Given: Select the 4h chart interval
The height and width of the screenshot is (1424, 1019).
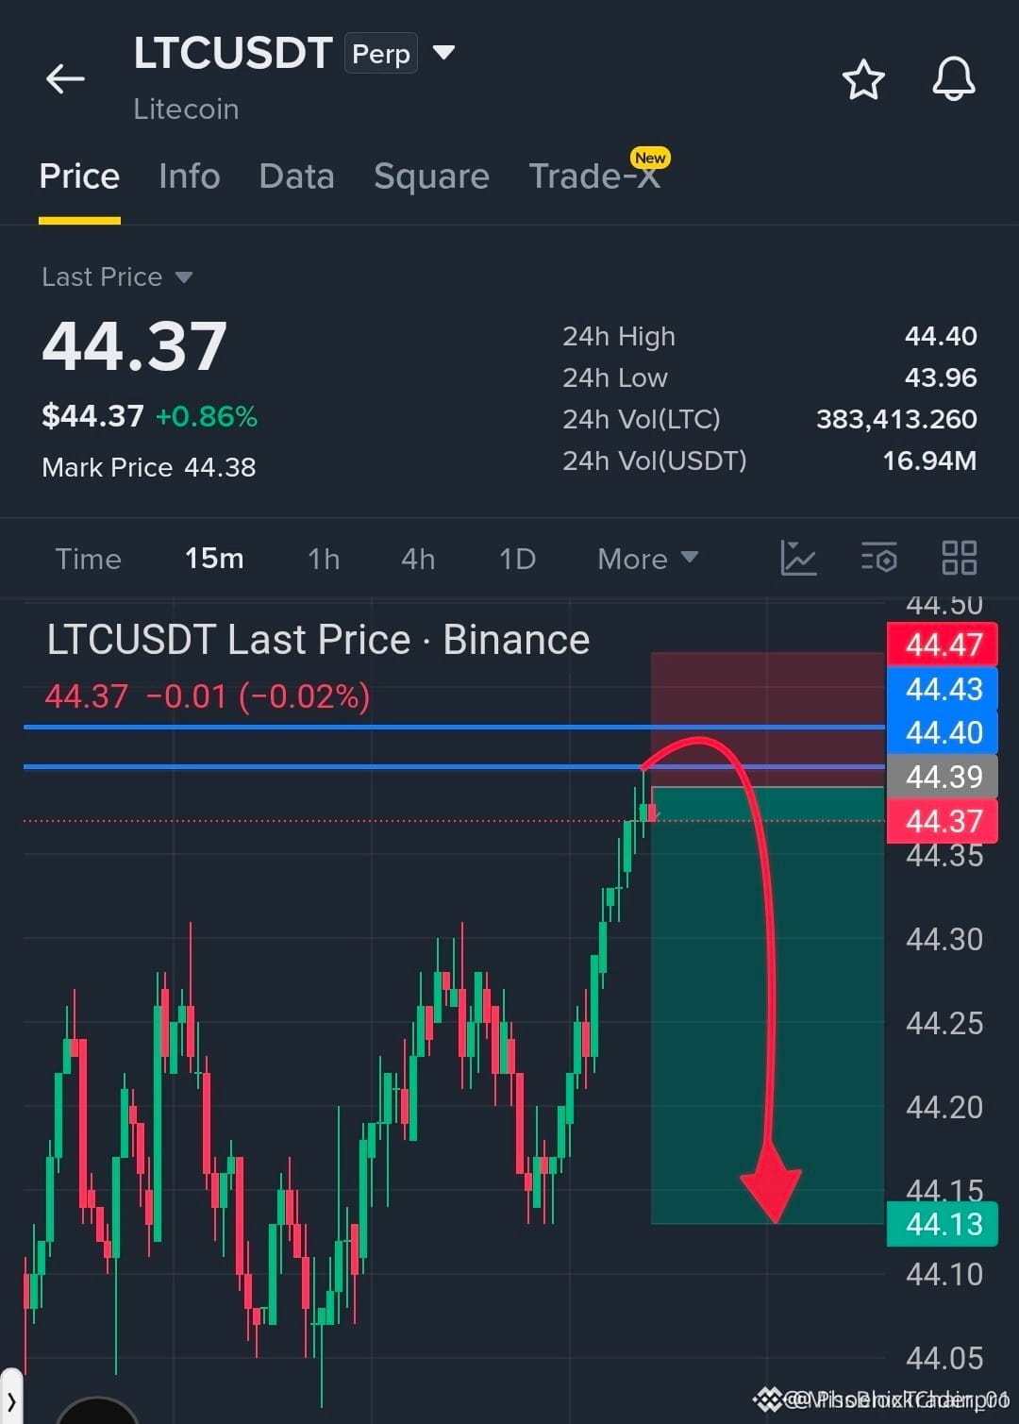Looking at the screenshot, I should [418, 559].
